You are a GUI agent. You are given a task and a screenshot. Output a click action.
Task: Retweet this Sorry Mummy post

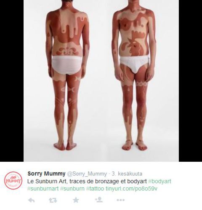click(53, 200)
